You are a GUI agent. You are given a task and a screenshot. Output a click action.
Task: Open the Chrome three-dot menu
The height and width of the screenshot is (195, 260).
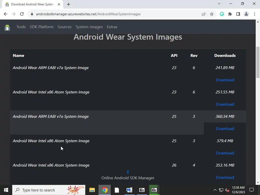[x=254, y=14]
